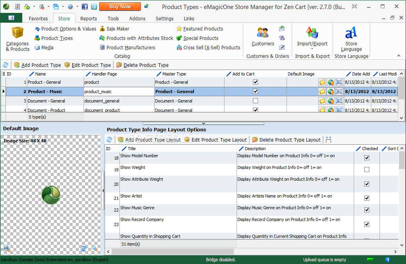
Task: Open dropdown arrow beside help icon
Action: coord(77,7)
